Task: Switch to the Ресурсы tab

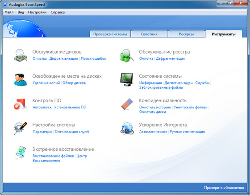Action: [x=187, y=34]
